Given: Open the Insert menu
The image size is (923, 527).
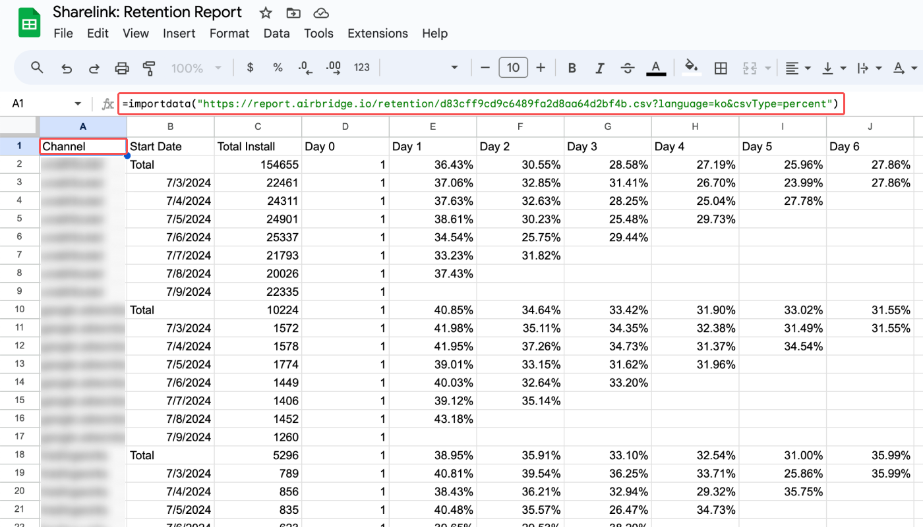Looking at the screenshot, I should pos(179,33).
